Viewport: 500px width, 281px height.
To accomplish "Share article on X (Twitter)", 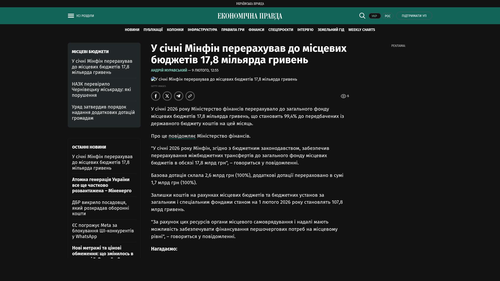I will 167,96.
